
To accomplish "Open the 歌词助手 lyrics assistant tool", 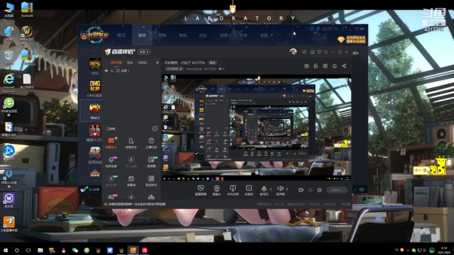I will pos(151,181).
